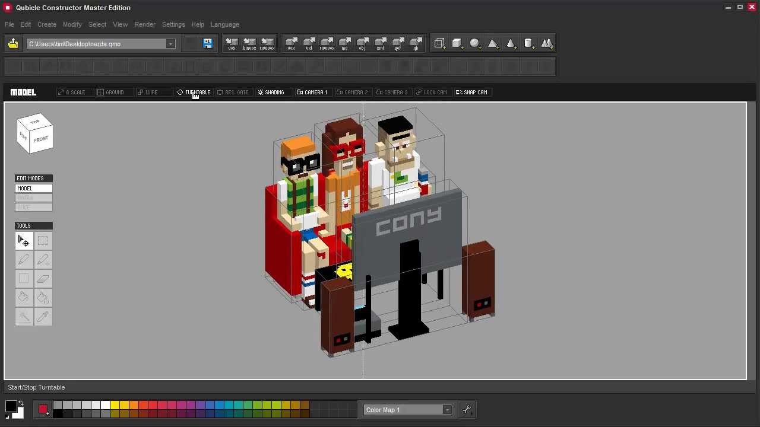Export model as mc
Image resolution: width=760 pixels, height=427 pixels.
tap(345, 44)
